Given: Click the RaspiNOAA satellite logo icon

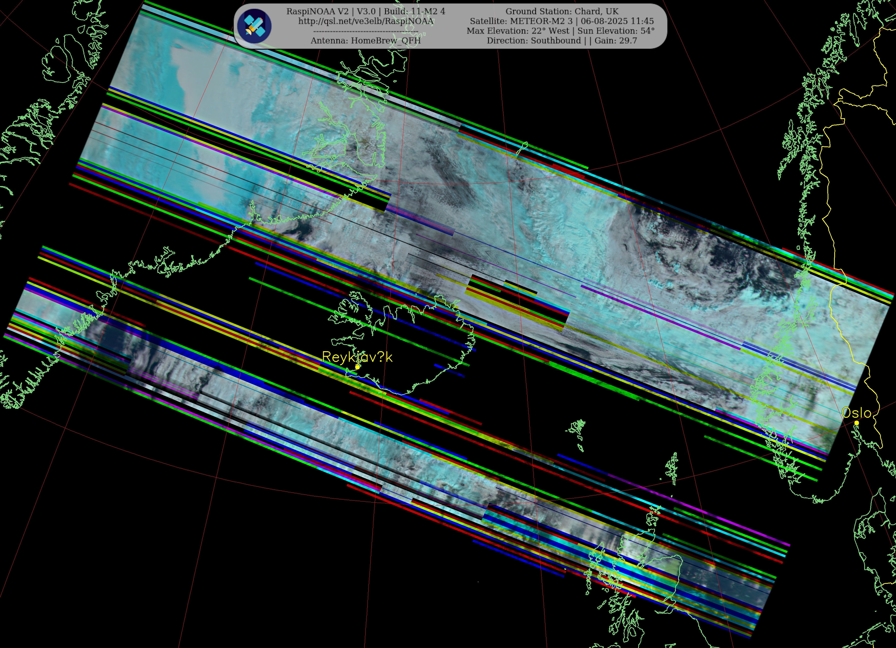Looking at the screenshot, I should tap(254, 26).
